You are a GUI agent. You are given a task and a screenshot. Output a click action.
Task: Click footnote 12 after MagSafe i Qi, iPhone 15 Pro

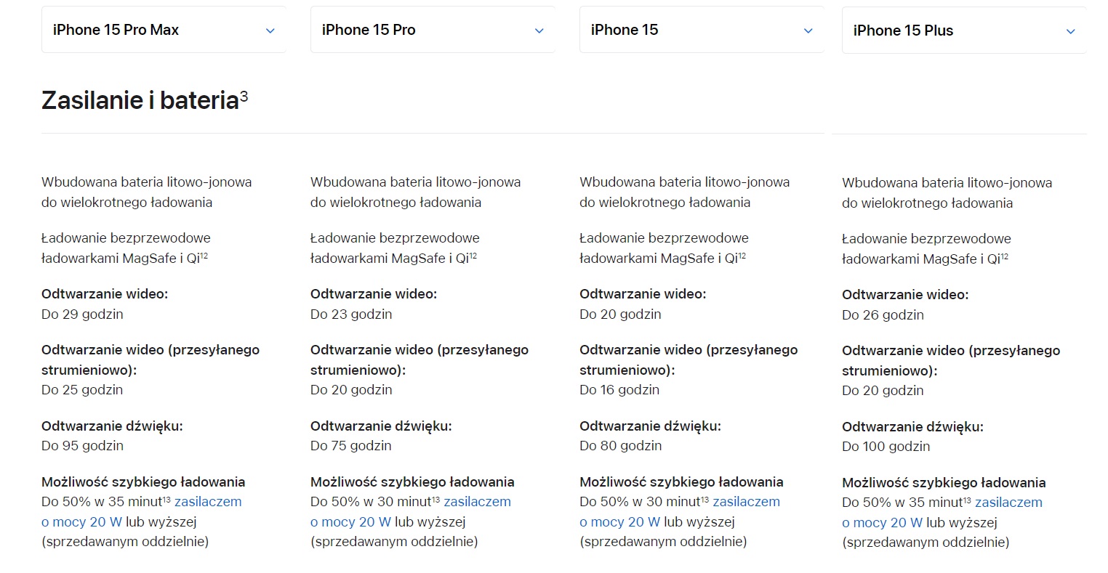coord(473,256)
